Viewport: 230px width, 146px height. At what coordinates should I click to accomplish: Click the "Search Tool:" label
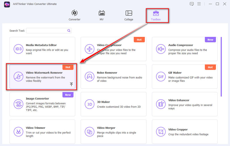[17, 31]
